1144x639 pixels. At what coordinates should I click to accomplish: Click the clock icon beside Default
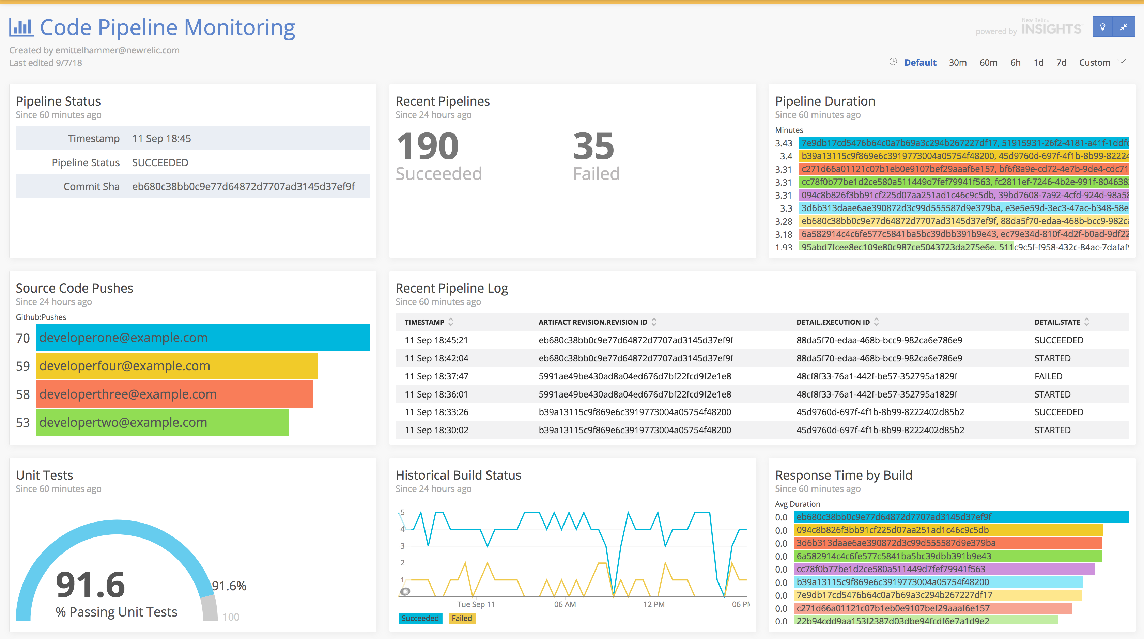click(x=893, y=62)
